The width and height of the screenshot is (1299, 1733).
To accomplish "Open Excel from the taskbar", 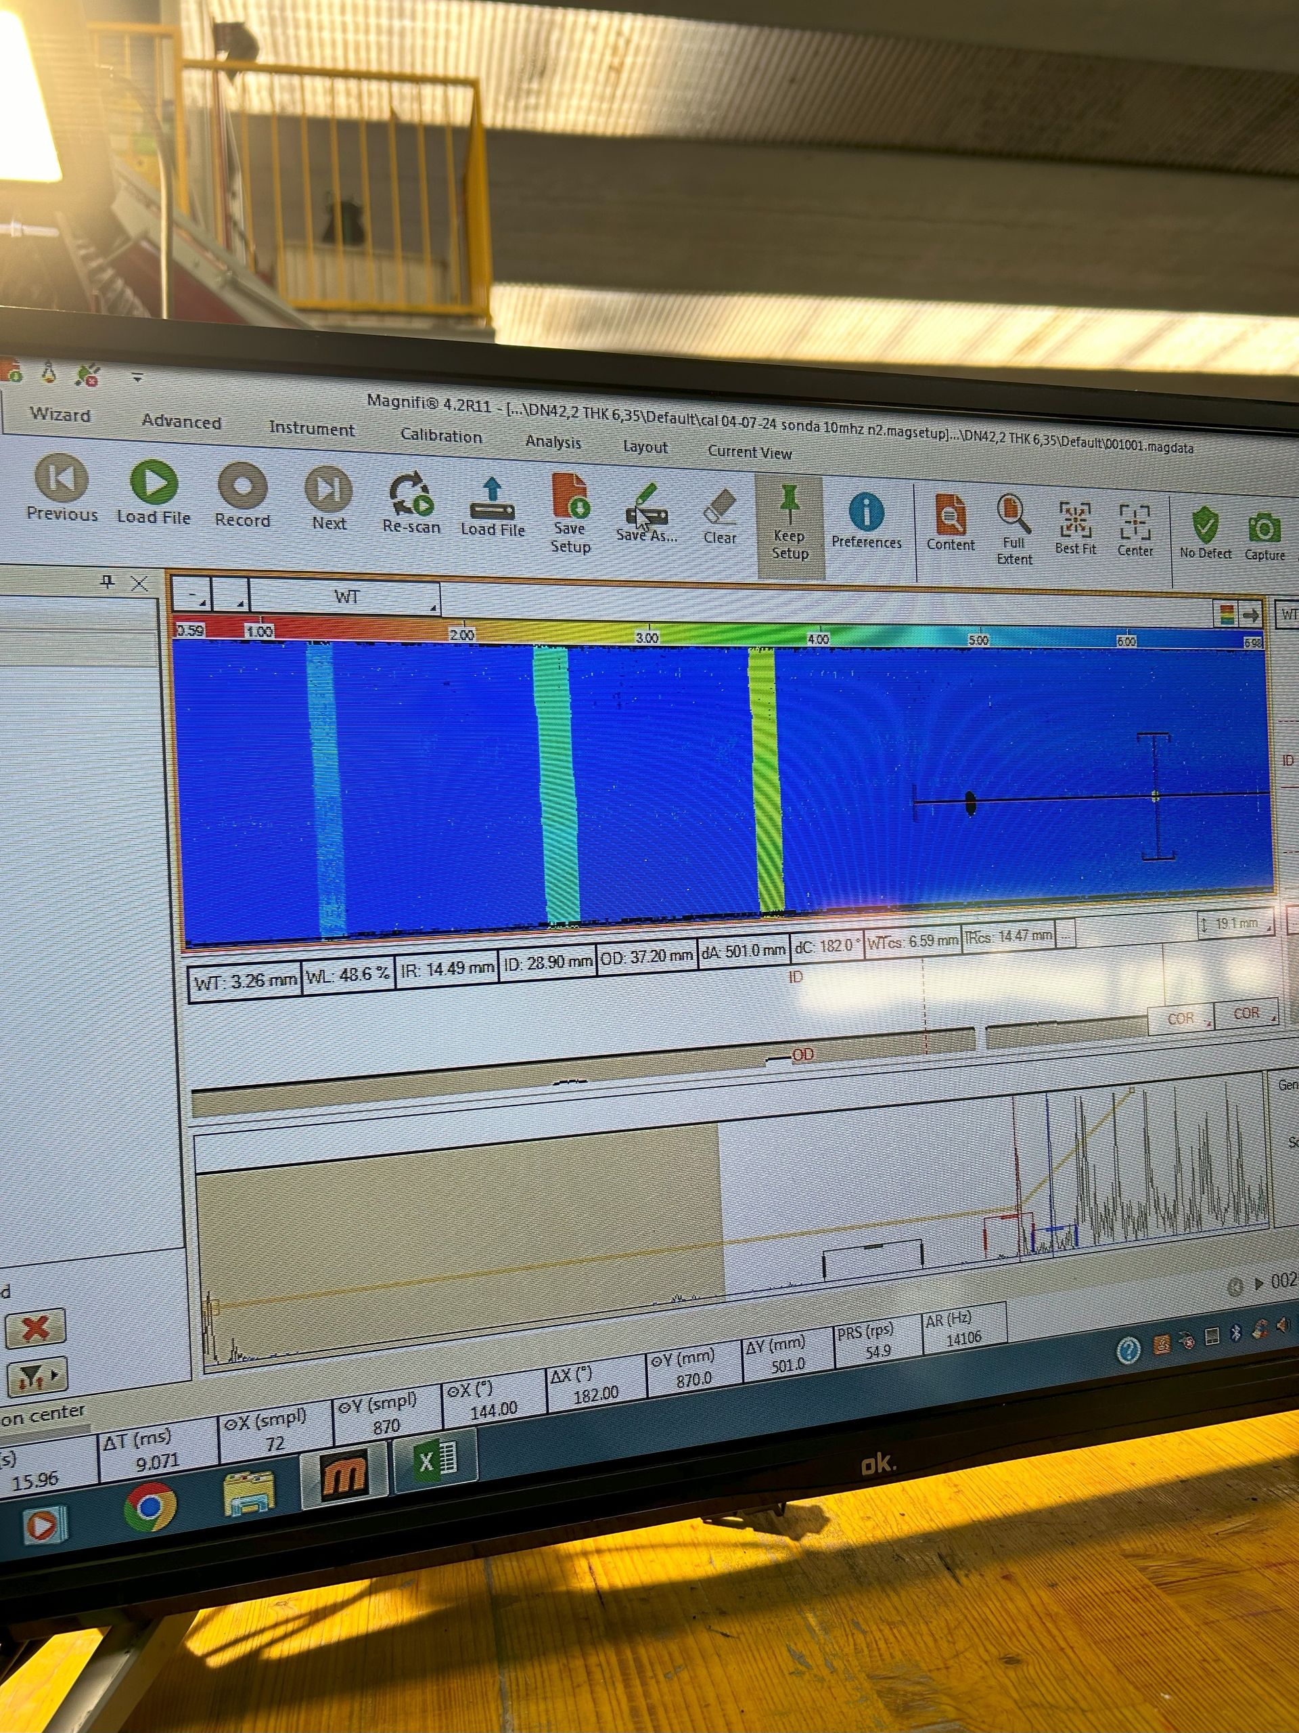I will coord(435,1460).
